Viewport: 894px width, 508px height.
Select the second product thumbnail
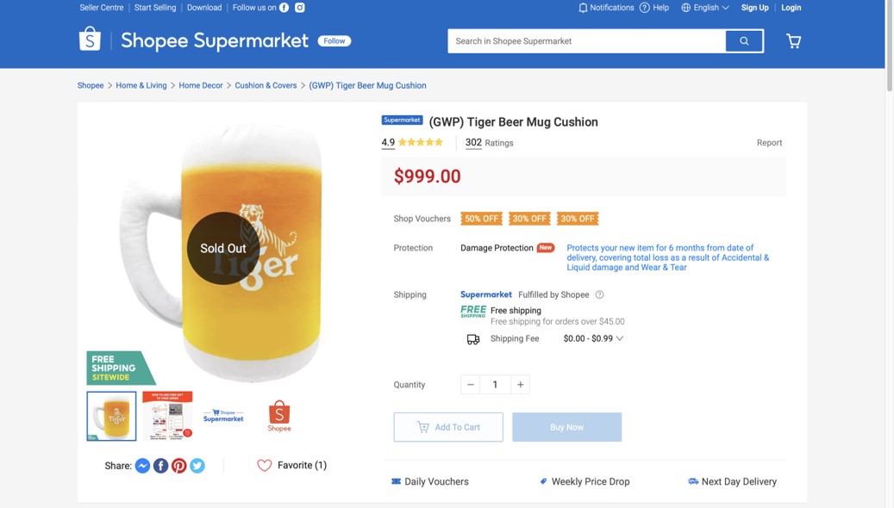click(167, 416)
